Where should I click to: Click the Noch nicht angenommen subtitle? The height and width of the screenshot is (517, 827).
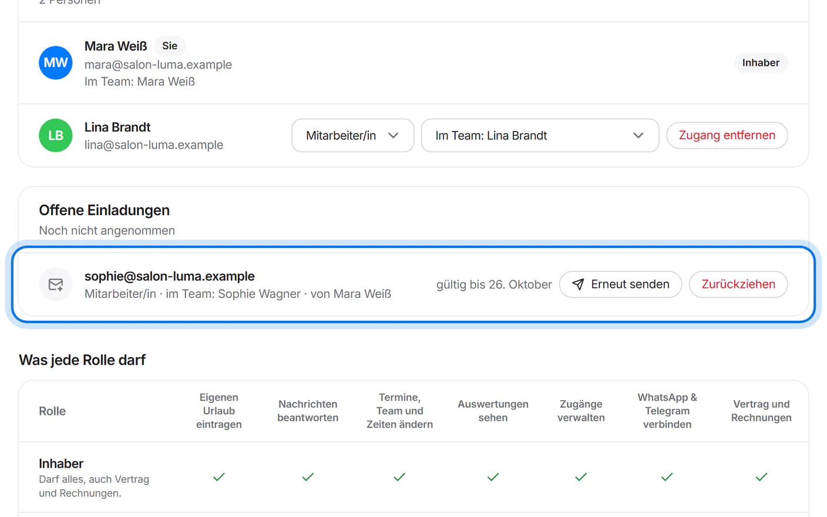click(107, 231)
